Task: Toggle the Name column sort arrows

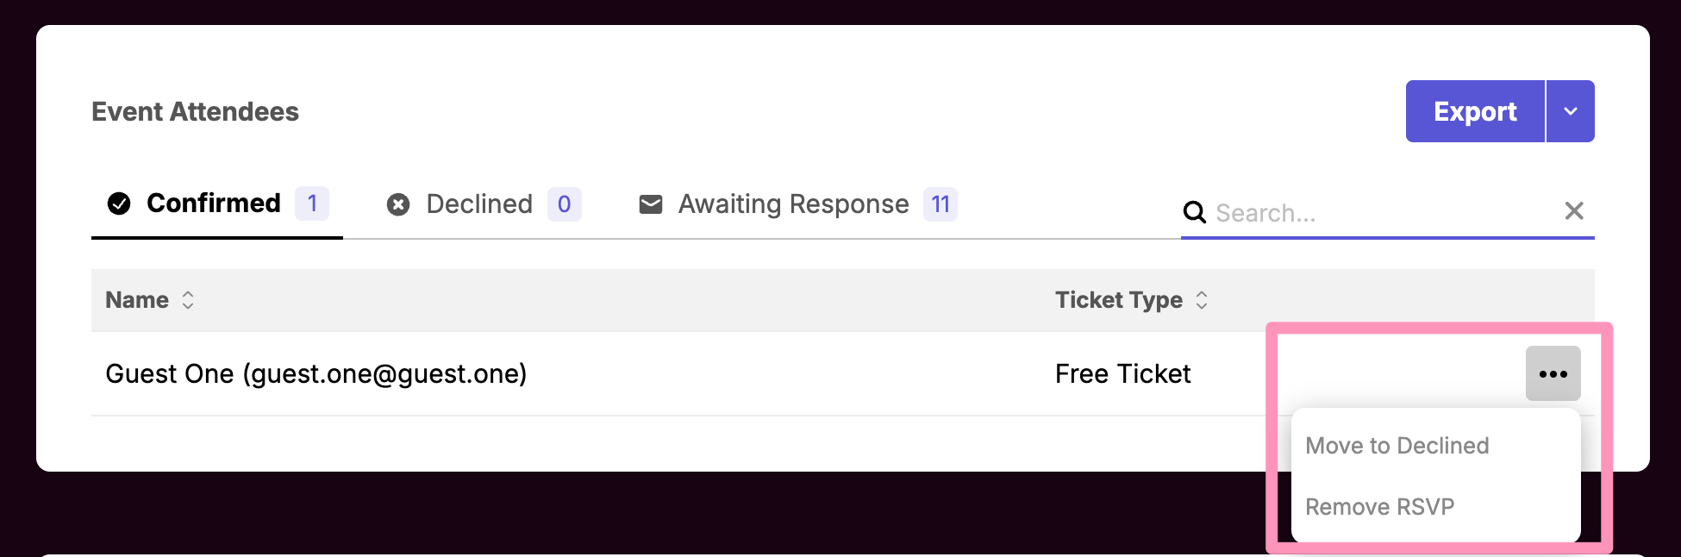Action: pos(188,300)
